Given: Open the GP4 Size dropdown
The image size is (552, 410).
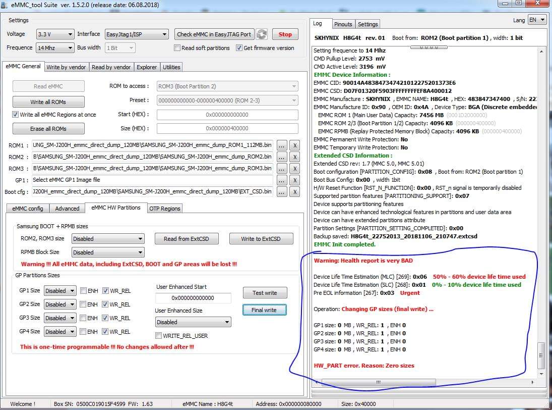Looking at the screenshot, I should [x=60, y=332].
